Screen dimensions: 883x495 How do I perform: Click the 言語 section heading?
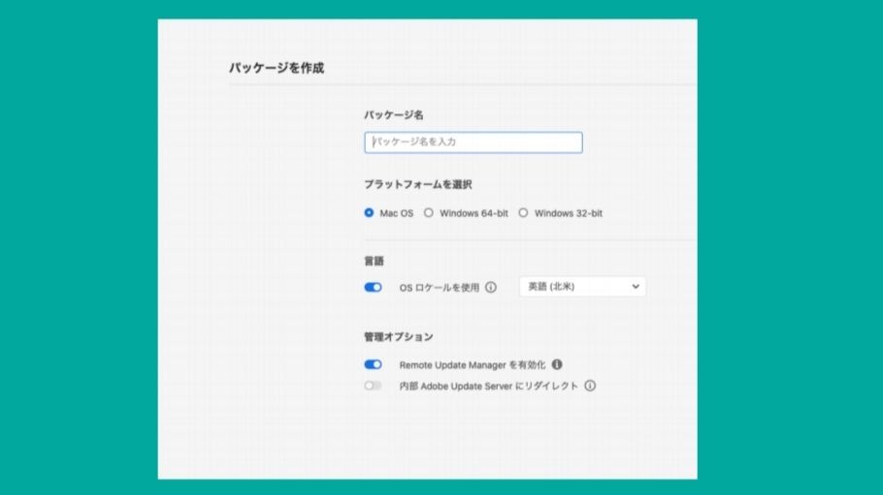tap(375, 261)
